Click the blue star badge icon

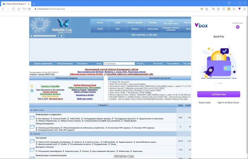click(x=32, y=90)
